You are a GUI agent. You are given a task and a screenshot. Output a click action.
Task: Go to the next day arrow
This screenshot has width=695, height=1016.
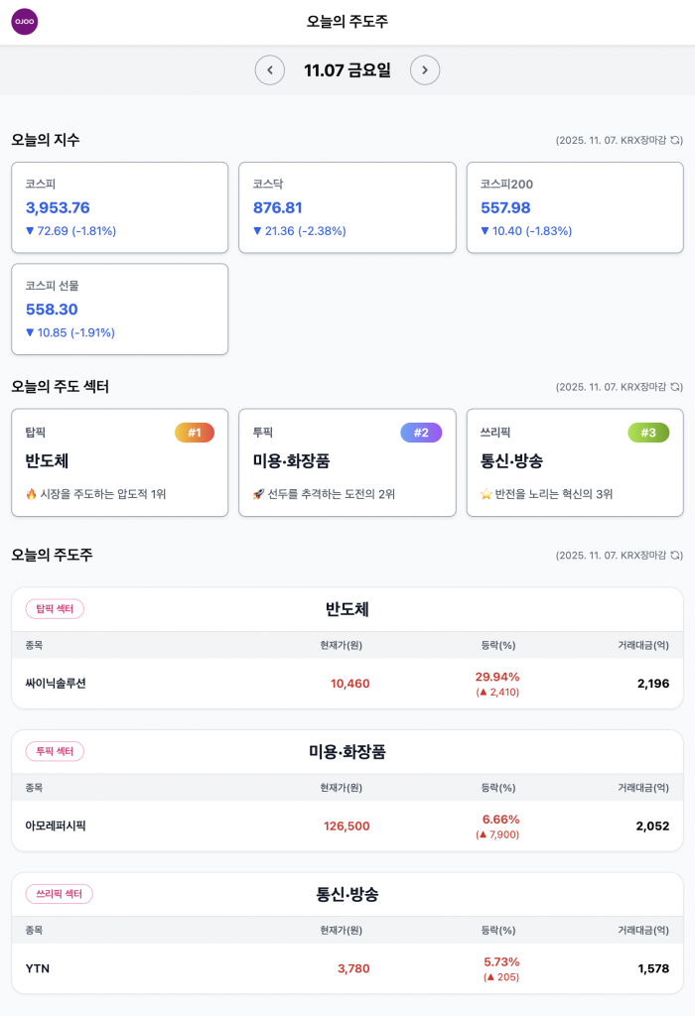[x=425, y=70]
